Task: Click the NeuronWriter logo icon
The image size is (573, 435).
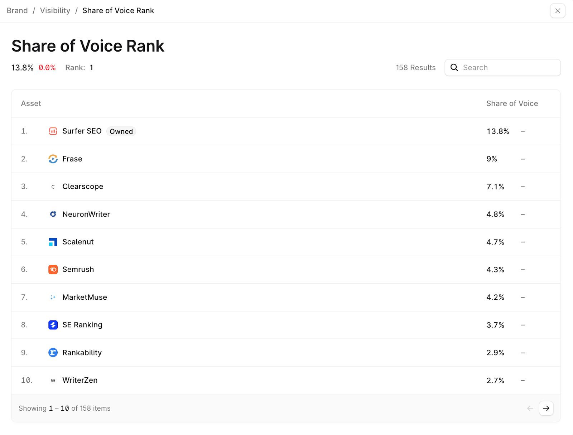Action: pyautogui.click(x=53, y=214)
